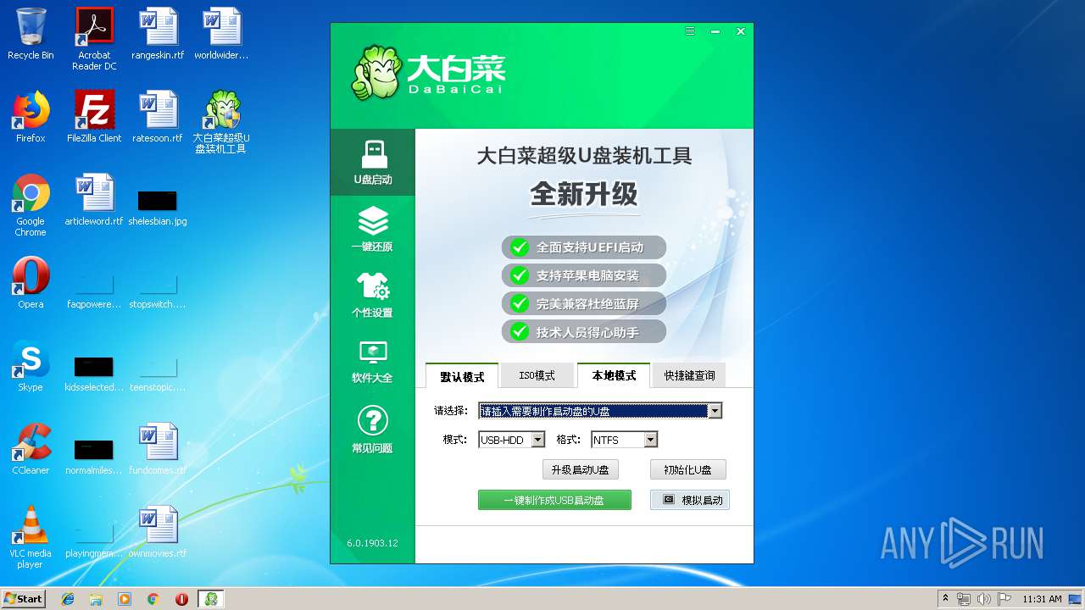Open the media player taskbar icon

pos(125,599)
